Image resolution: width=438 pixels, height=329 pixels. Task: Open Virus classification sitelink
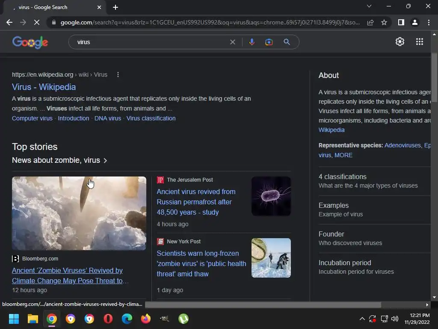pyautogui.click(x=151, y=118)
